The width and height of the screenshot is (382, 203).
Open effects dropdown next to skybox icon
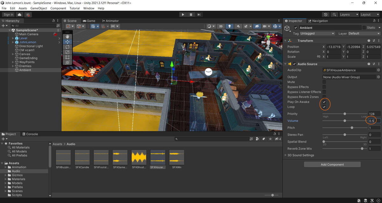(251, 26)
